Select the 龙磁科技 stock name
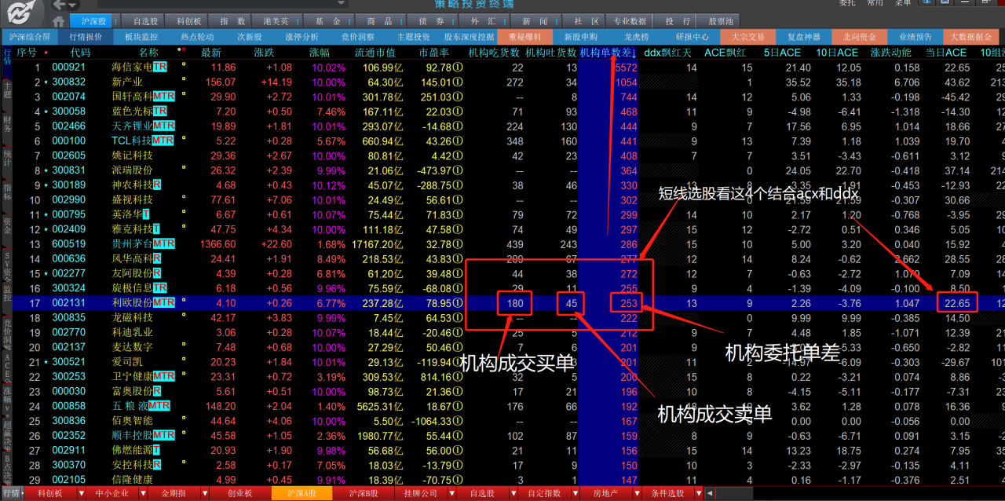The width and height of the screenshot is (1005, 501). point(131,317)
